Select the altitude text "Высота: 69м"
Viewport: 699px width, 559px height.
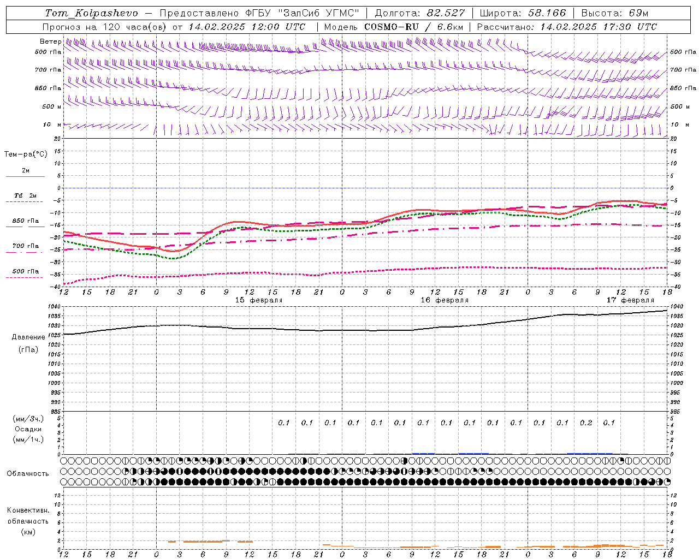(x=615, y=13)
